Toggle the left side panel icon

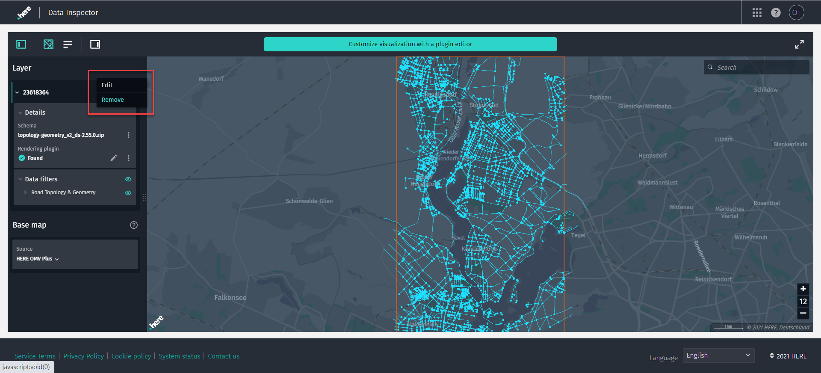coord(21,44)
